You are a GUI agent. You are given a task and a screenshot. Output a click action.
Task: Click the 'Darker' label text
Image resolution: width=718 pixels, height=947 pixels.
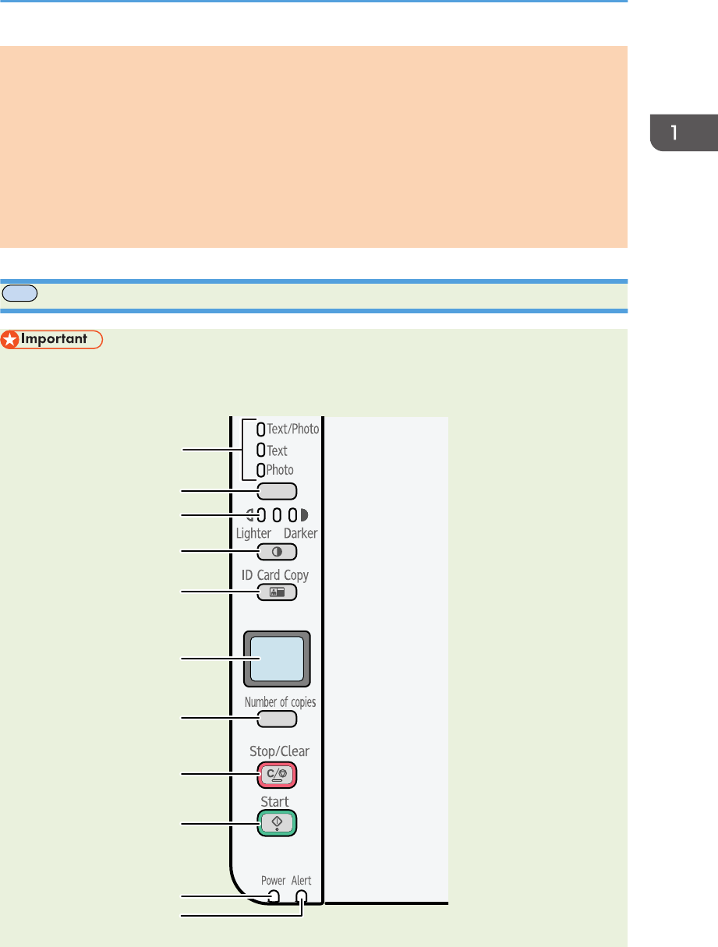click(x=300, y=534)
